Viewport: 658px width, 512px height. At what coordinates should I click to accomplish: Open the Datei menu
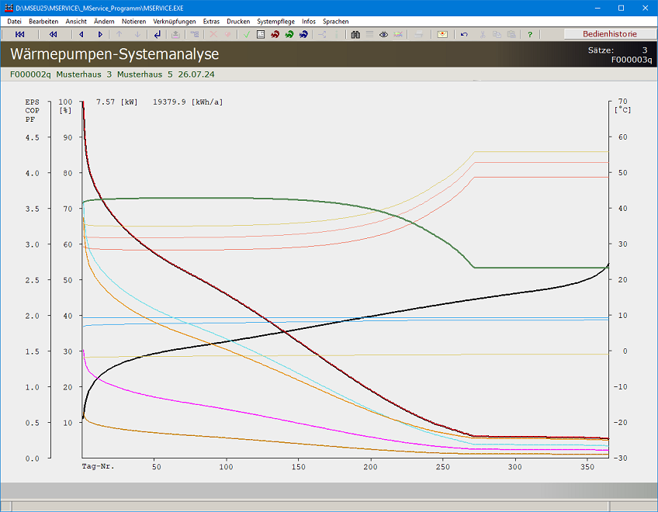14,22
